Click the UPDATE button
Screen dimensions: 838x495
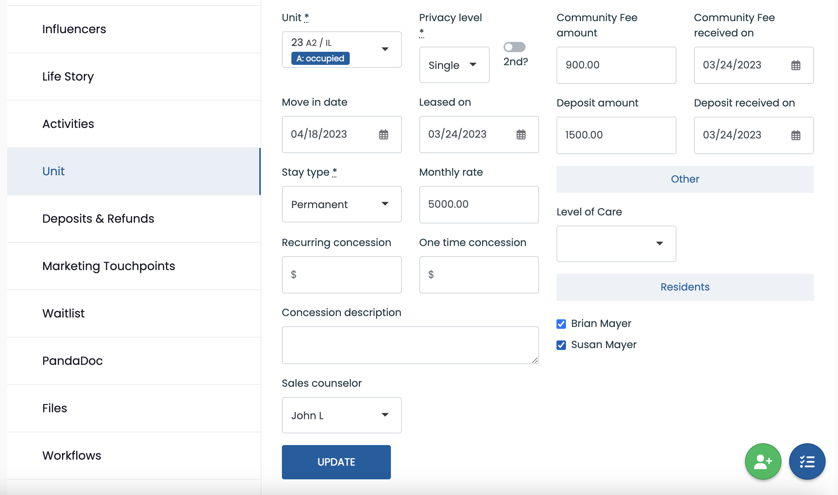[336, 462]
